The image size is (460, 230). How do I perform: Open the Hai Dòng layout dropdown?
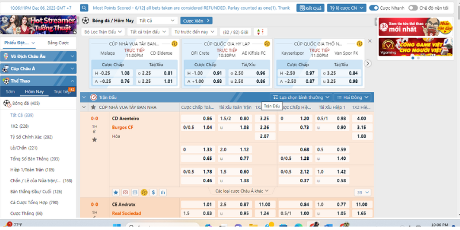(x=352, y=98)
